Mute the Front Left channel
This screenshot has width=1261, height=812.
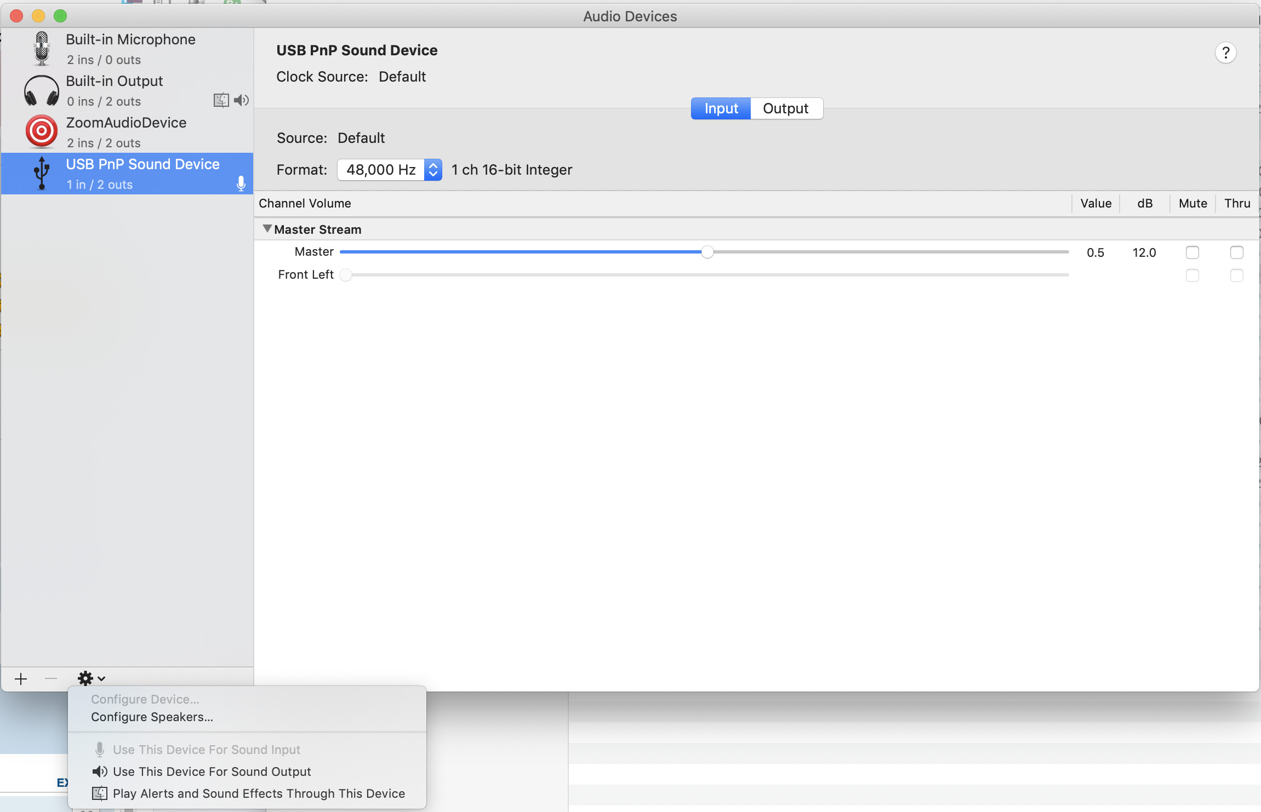[1192, 276]
